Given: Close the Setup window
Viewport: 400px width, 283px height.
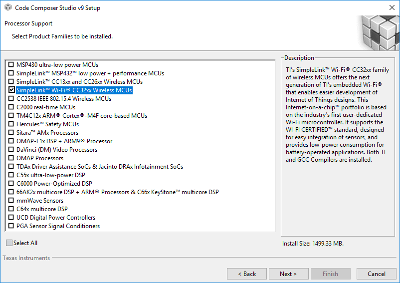Looking at the screenshot, I should point(392,7).
